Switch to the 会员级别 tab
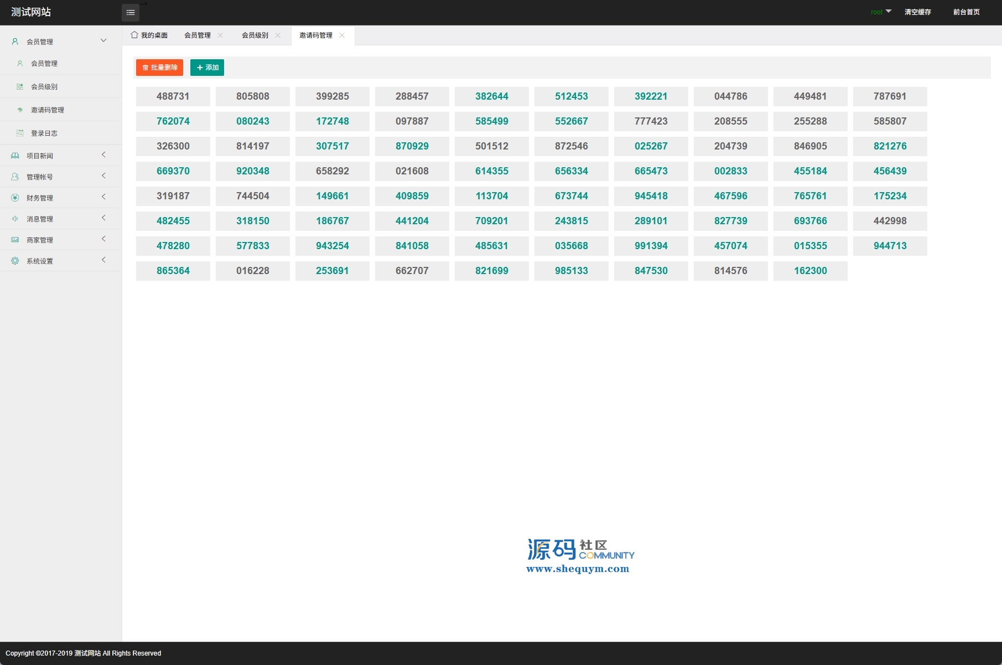 pyautogui.click(x=255, y=35)
